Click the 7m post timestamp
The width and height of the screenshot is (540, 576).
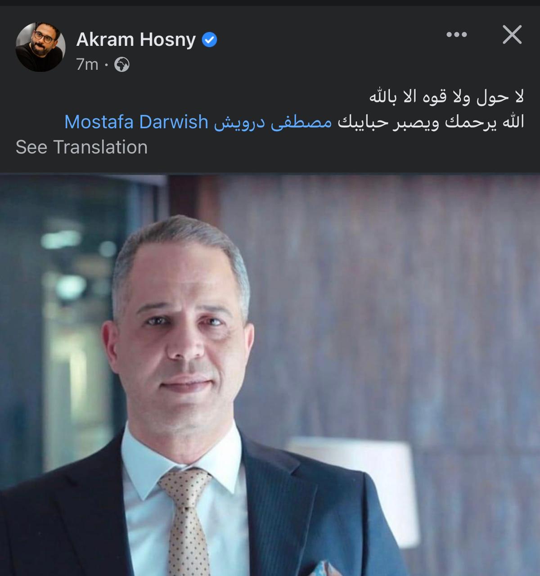(x=87, y=65)
